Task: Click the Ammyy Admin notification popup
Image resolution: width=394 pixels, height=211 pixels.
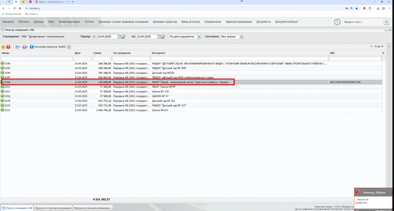Action: pyautogui.click(x=373, y=199)
